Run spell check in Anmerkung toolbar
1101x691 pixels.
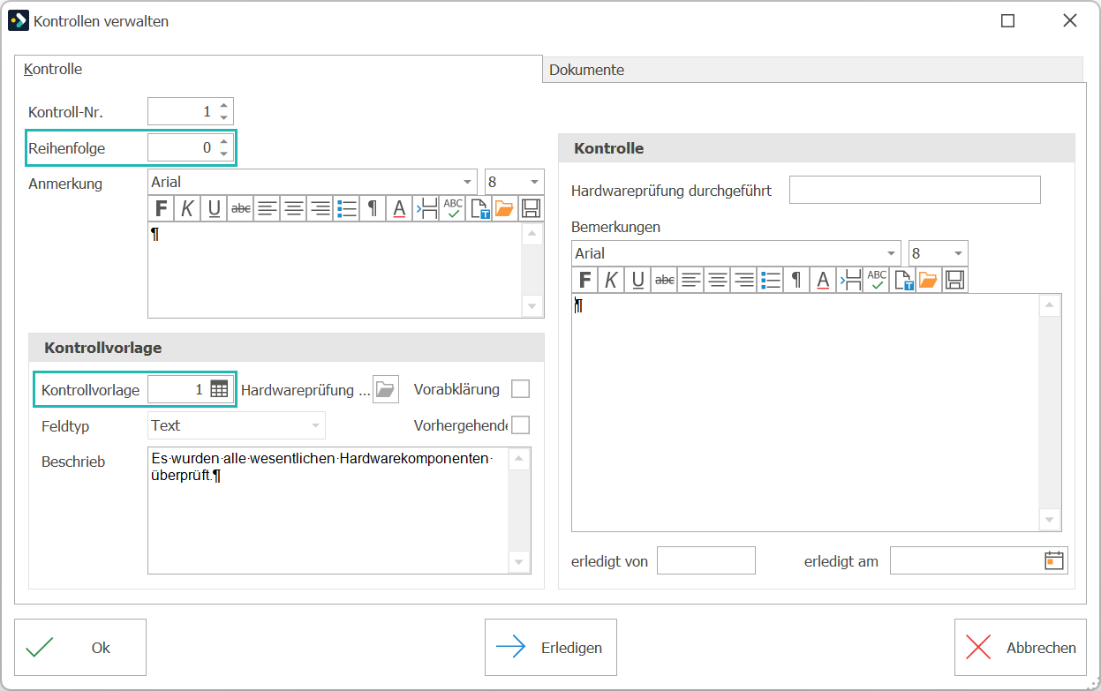pyautogui.click(x=452, y=208)
